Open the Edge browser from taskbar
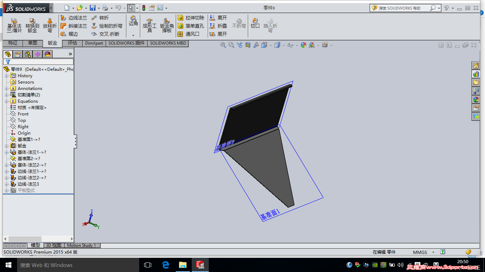The height and width of the screenshot is (272, 485). point(165,265)
